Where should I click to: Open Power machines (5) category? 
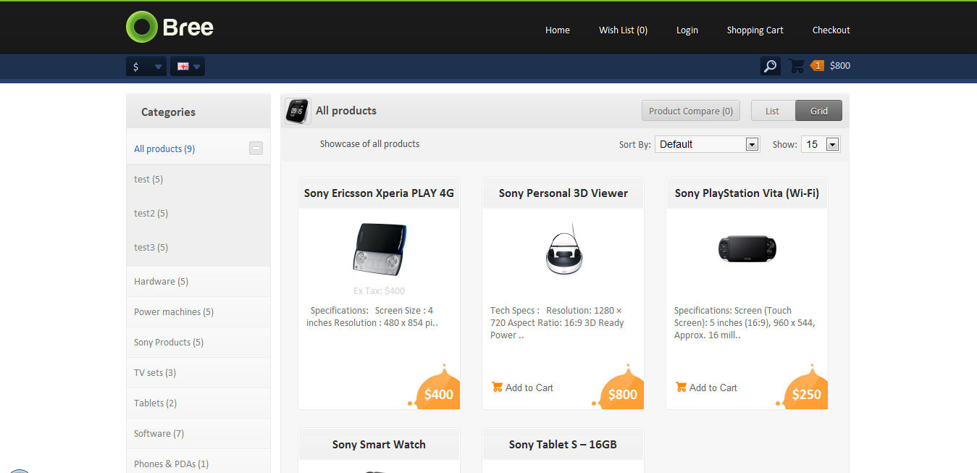(x=174, y=311)
